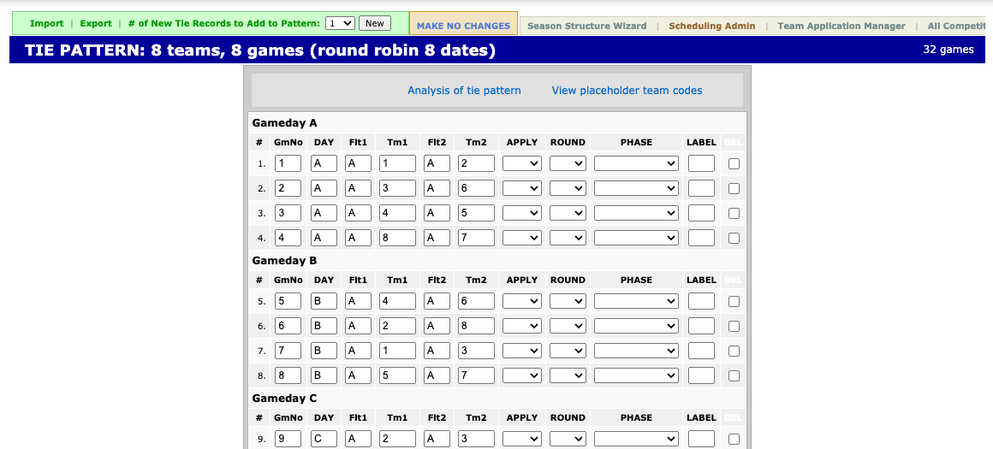Viewport: 993px width, 449px height.
Task: Open the Season Structure Wizard tab
Action: [x=586, y=26]
